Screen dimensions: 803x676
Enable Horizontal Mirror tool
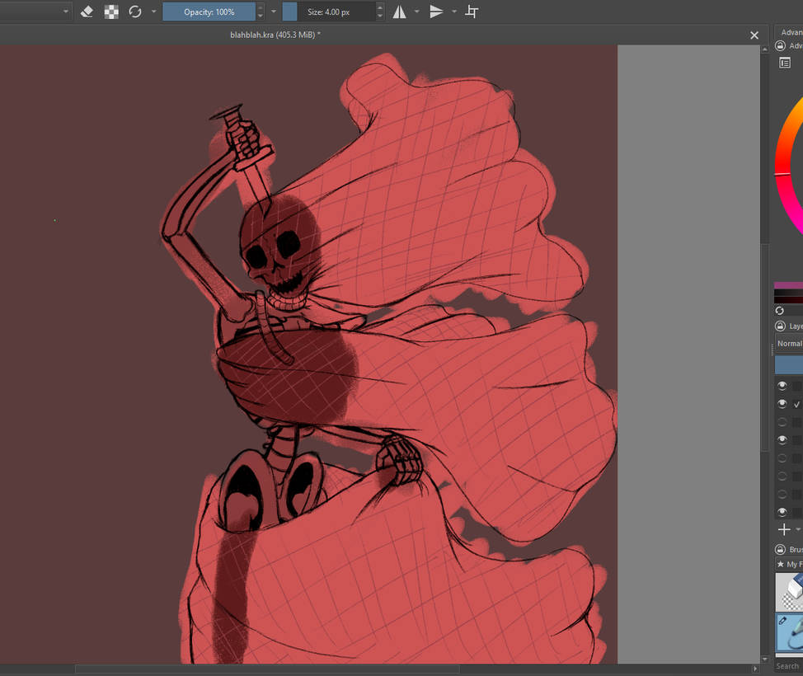coord(400,12)
